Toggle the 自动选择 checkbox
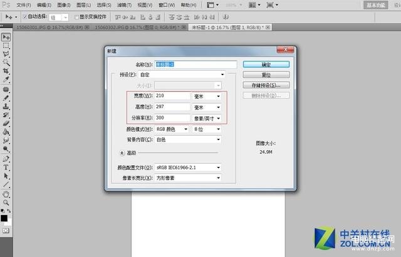 coord(25,17)
